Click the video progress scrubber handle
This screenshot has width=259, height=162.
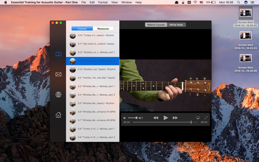(x=191, y=122)
